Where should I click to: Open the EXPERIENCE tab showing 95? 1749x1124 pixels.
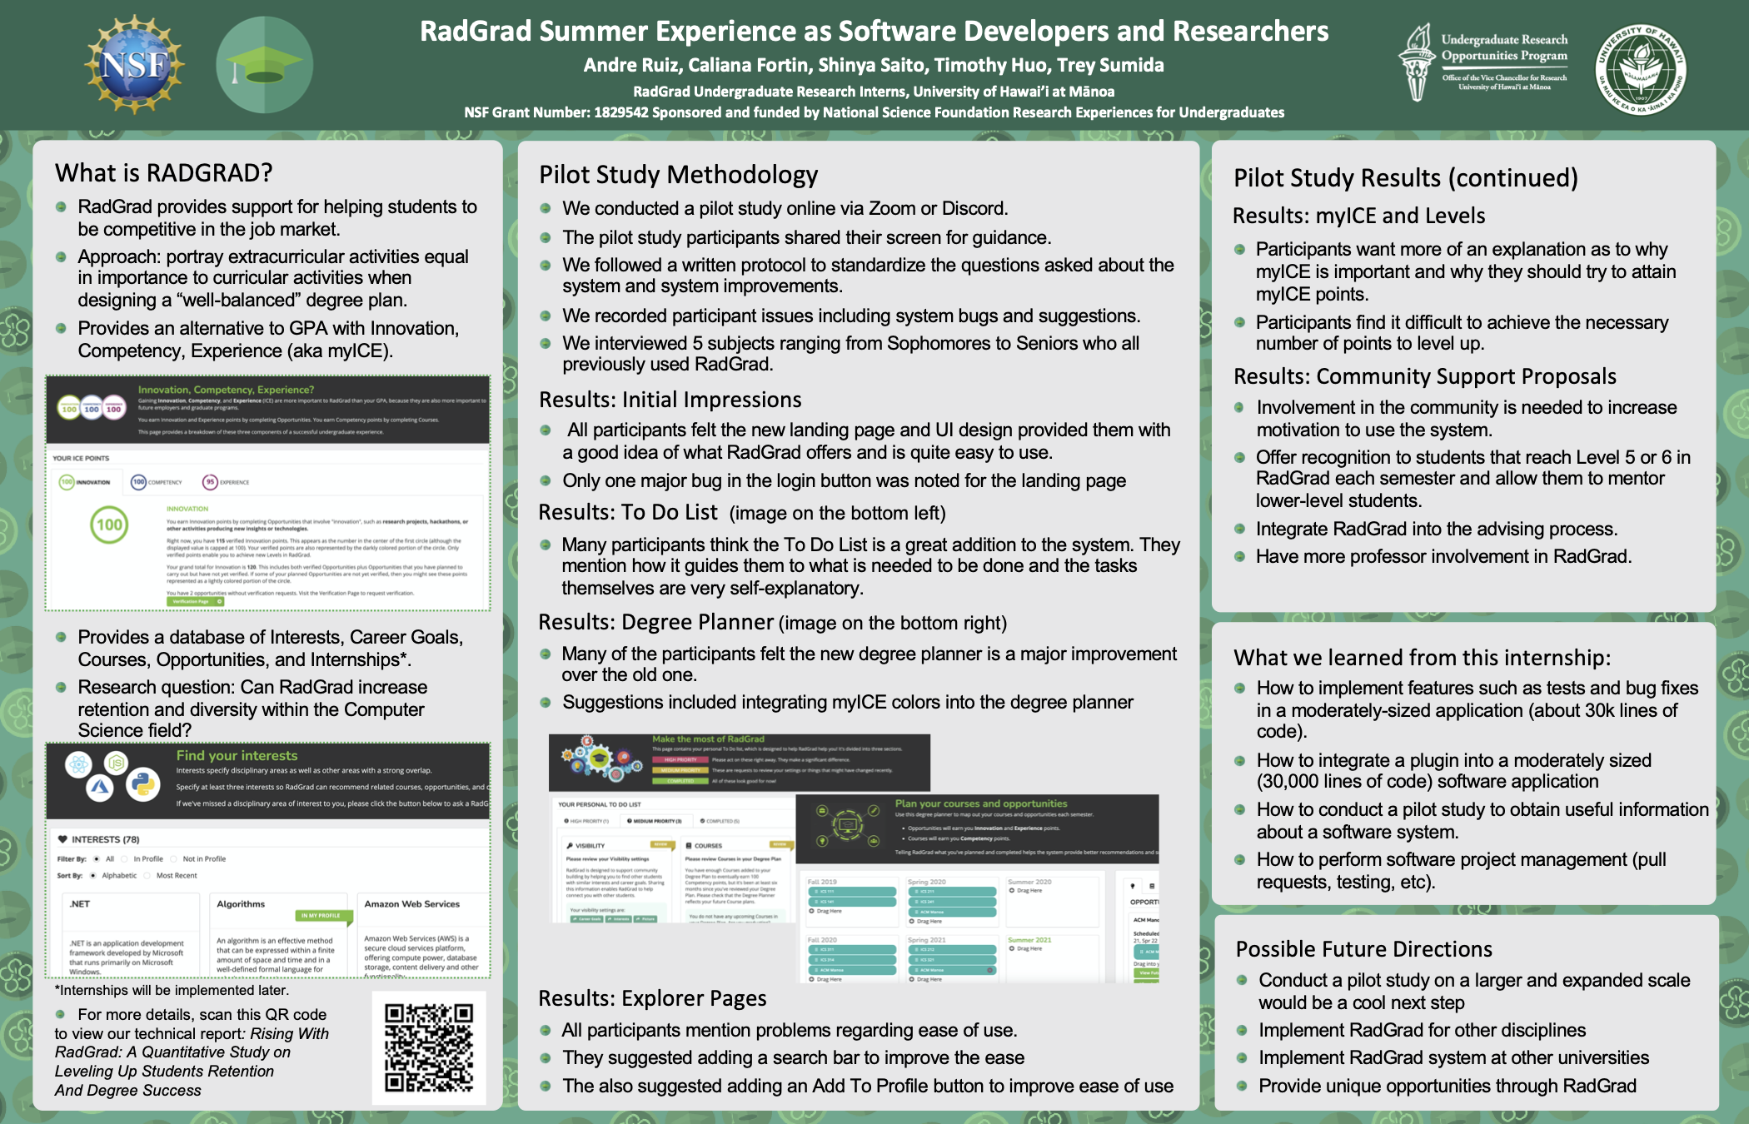[x=226, y=482]
